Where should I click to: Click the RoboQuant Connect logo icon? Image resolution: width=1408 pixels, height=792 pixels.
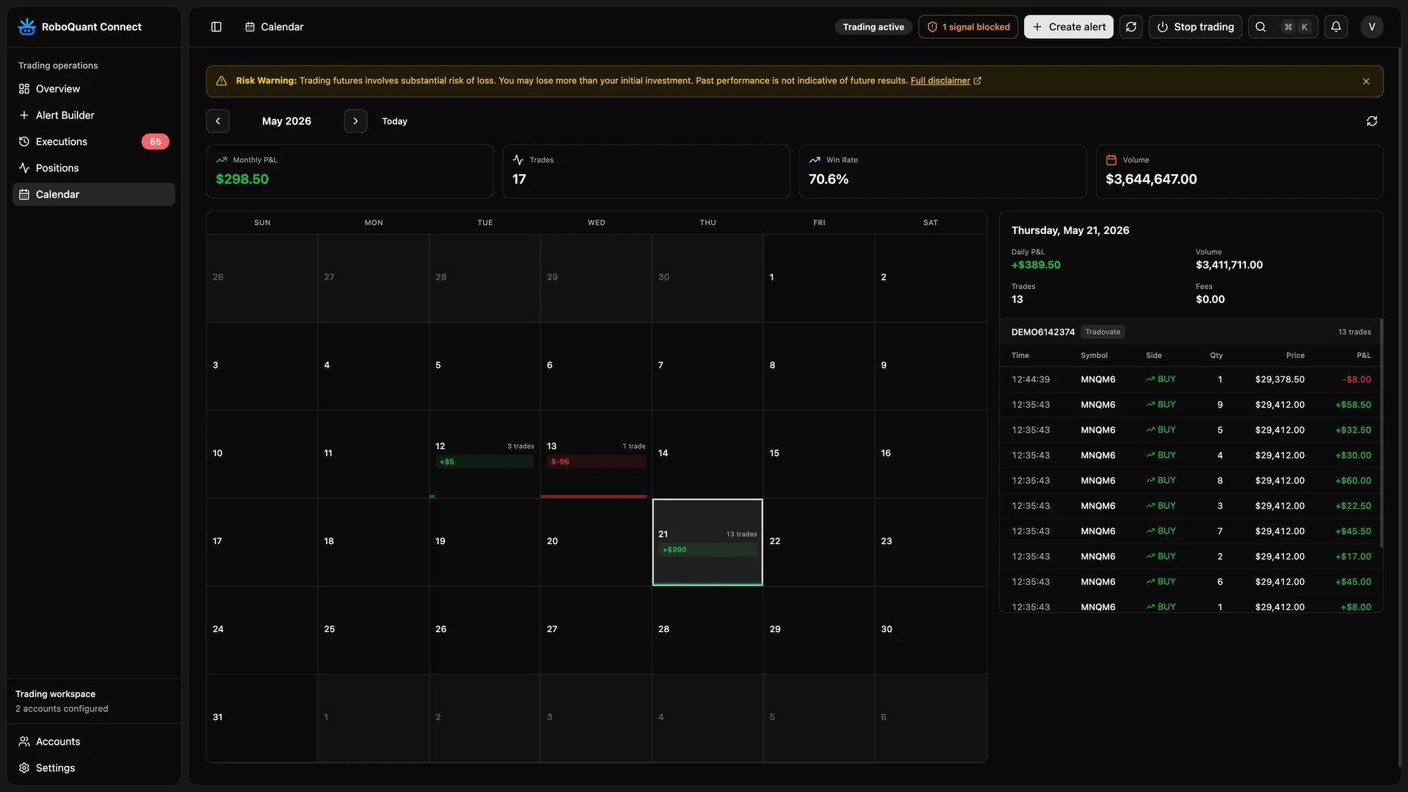(x=27, y=27)
